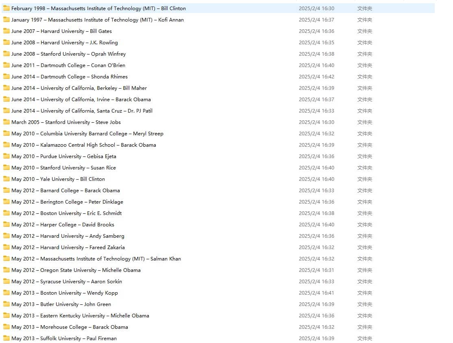Click date '2025/2/4 16:41' for Wendy Kopp folder
453x343 pixels.
316,293
